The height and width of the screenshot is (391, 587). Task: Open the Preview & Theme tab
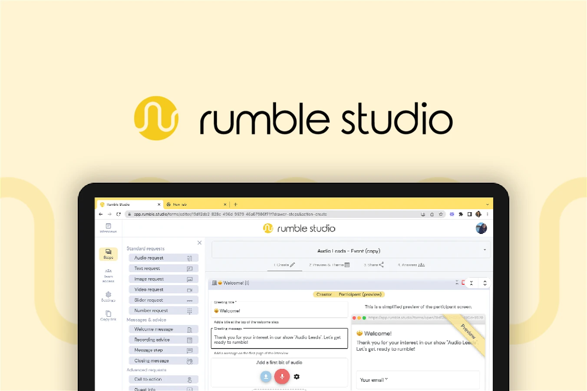tap(329, 265)
